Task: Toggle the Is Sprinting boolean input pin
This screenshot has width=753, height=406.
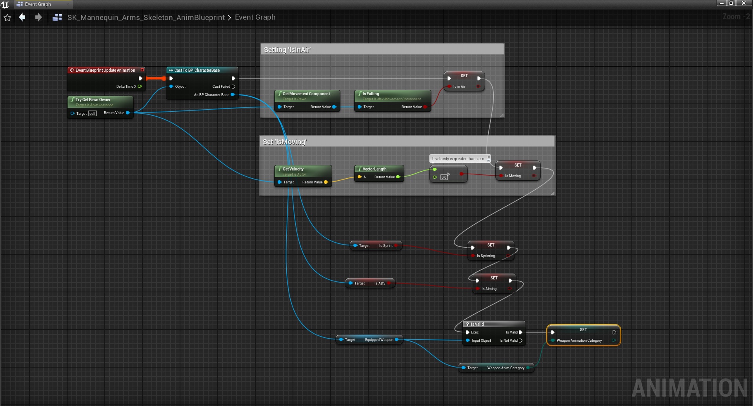Action: [473, 256]
